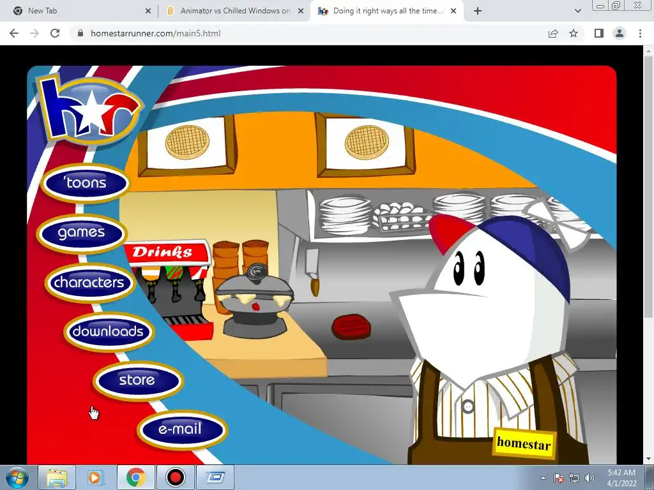654x490 pixels.
Task: Click the gray waffle iron on counter
Action: point(254,302)
